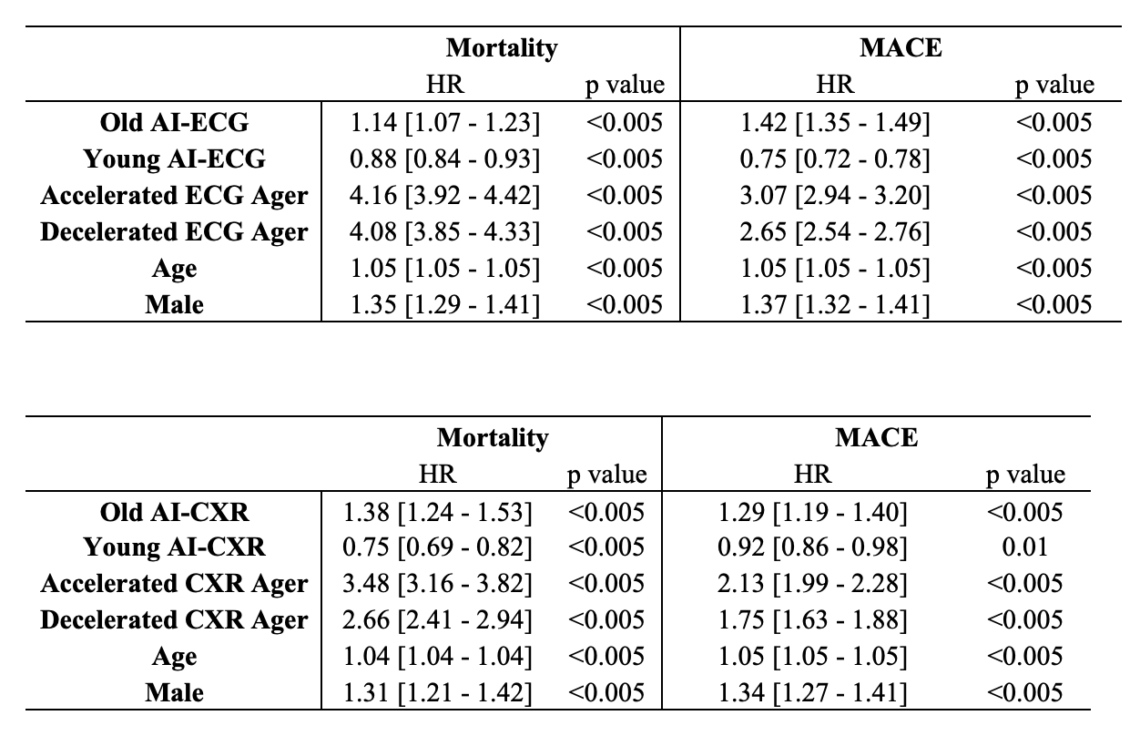Click the Accelerated ECG Ager row label
Screen dimensions: 1140x736
(x=174, y=195)
